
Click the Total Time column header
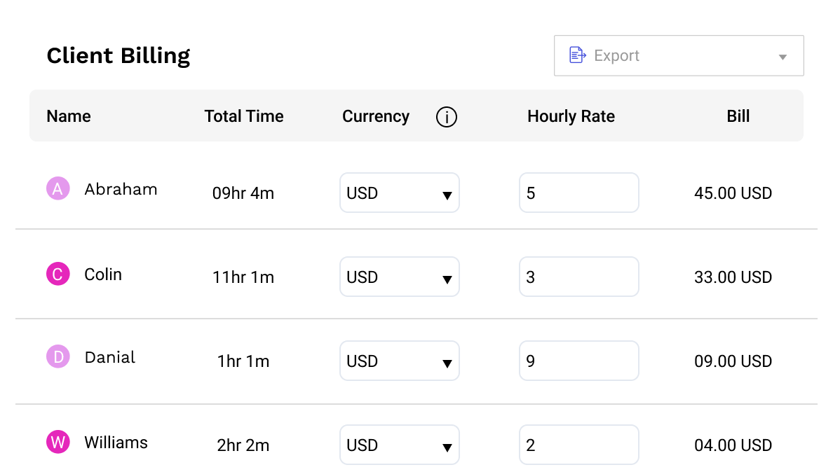coord(243,116)
